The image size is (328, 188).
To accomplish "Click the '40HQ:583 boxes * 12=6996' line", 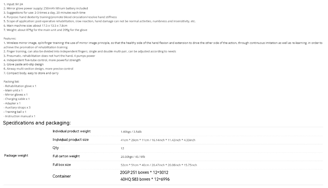I will coord(145,179).
